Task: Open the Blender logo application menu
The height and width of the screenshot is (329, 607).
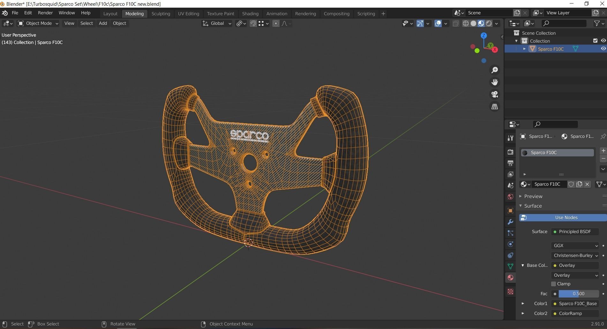Action: [5, 13]
